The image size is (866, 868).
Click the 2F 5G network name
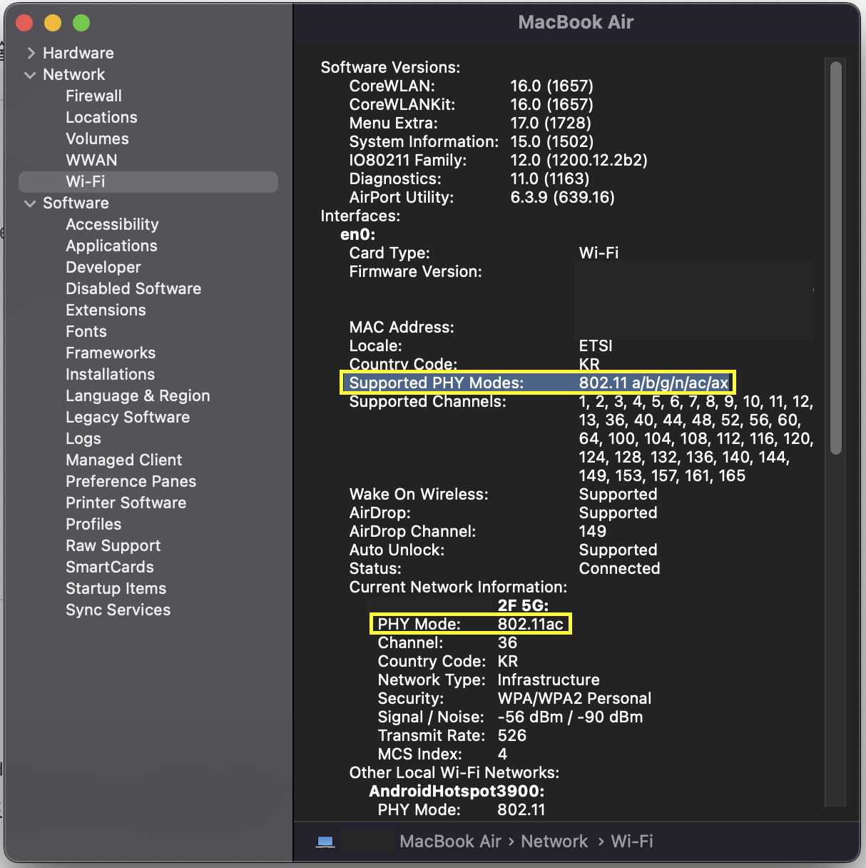(523, 605)
